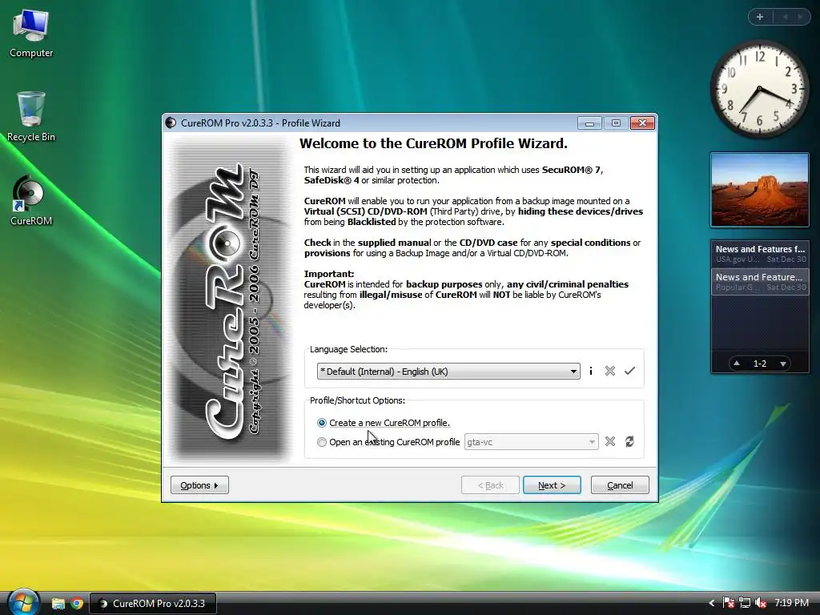Viewport: 820px width, 615px height.
Task: Refresh the existing profile list icon
Action: tap(629, 441)
